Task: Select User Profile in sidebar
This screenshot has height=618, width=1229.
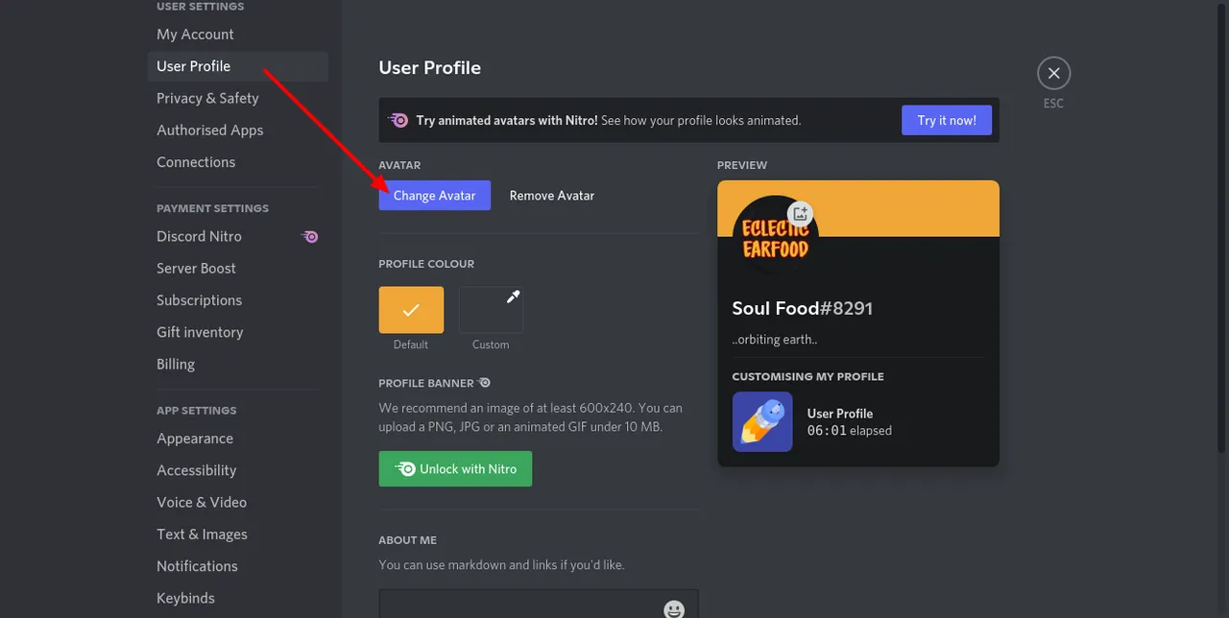Action: 238,66
